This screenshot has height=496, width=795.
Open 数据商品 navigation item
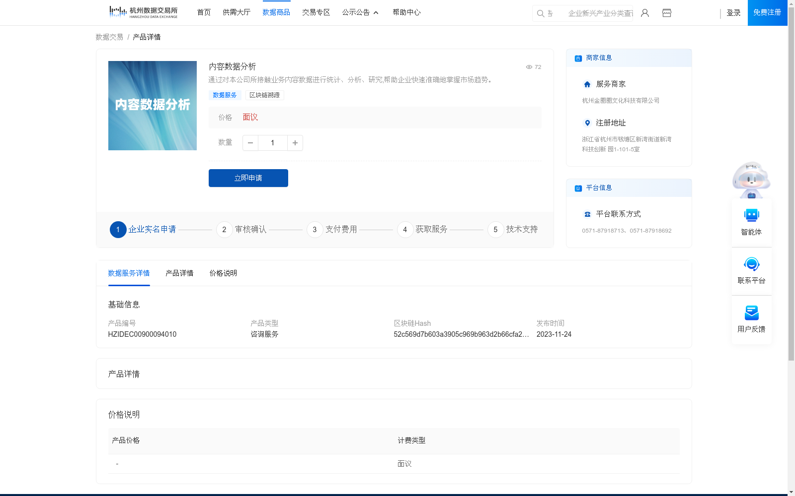pyautogui.click(x=276, y=12)
